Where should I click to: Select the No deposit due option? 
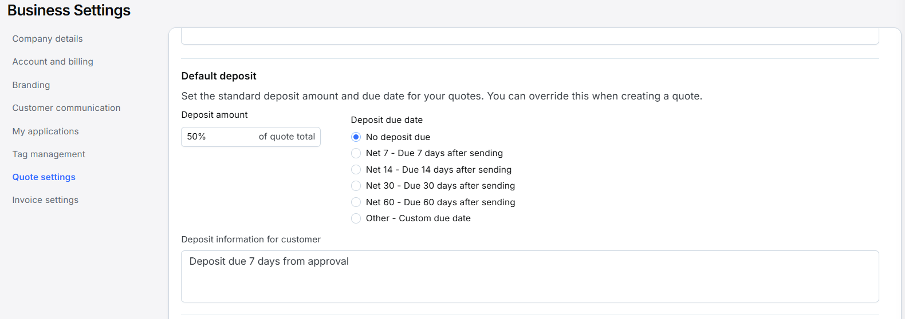pos(356,137)
